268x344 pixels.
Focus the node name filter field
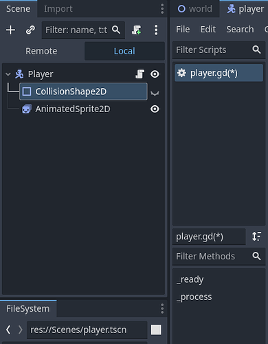click(83, 30)
